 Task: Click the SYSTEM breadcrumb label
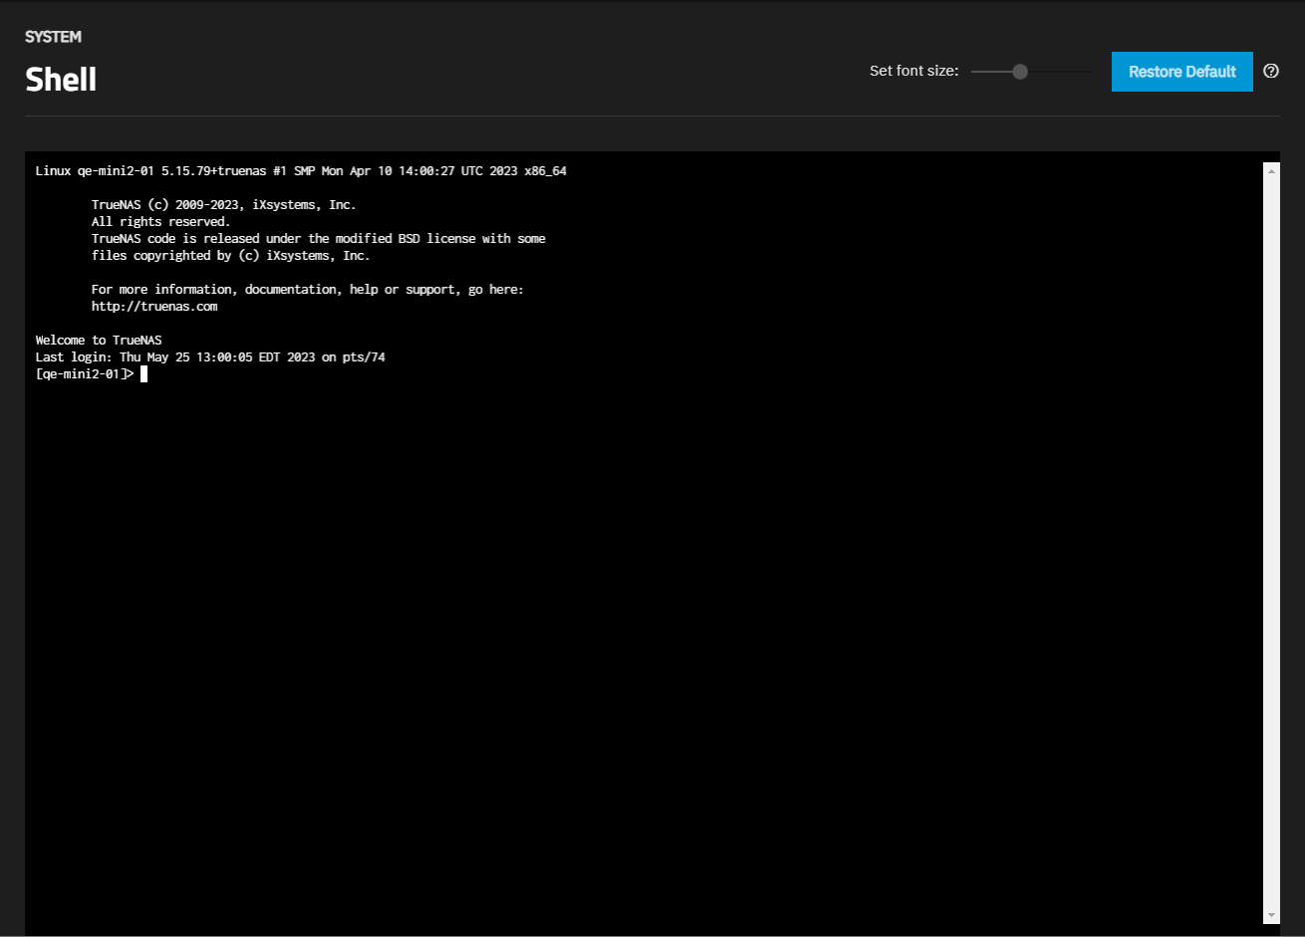(x=53, y=37)
